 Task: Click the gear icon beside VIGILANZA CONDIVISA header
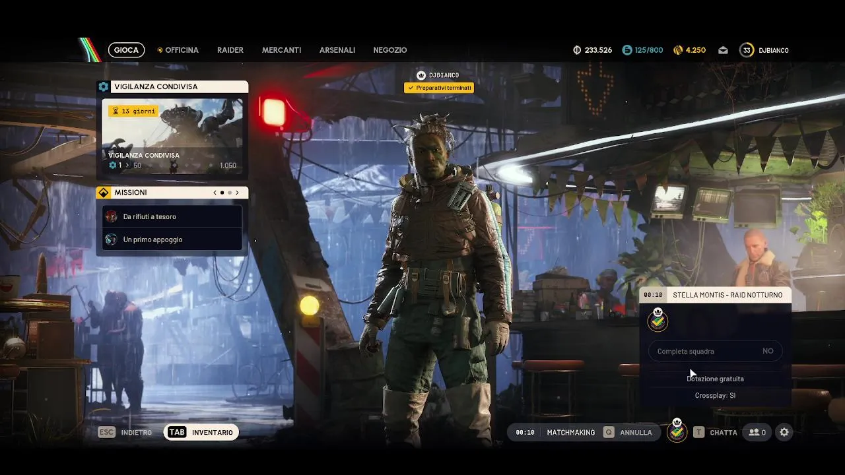103,86
